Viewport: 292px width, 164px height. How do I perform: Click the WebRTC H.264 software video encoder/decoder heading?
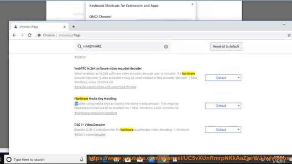(108, 68)
